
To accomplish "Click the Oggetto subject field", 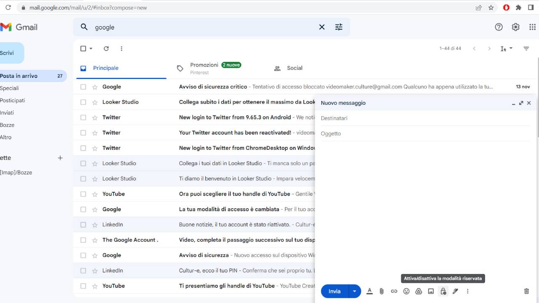I will pos(425,133).
